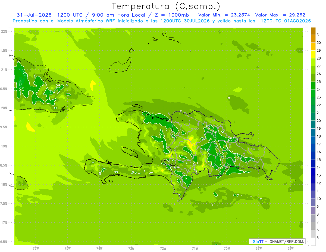Pick the purple legend swatch between 8 and 9

point(313,210)
